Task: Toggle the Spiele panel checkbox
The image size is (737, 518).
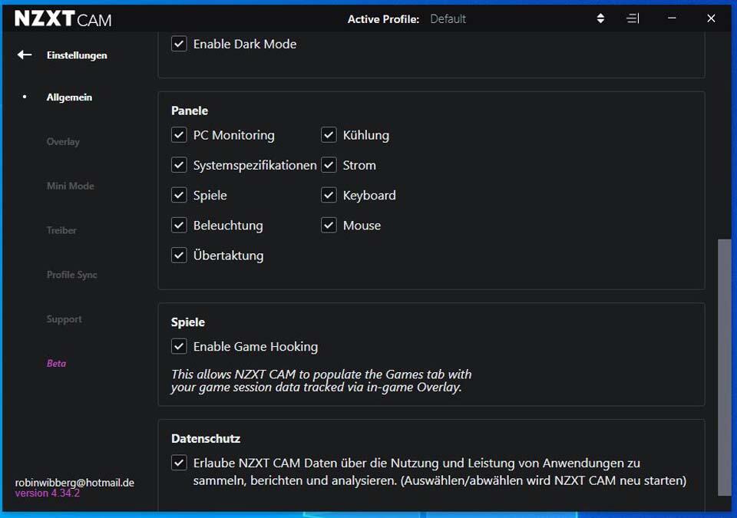Action: [x=179, y=195]
